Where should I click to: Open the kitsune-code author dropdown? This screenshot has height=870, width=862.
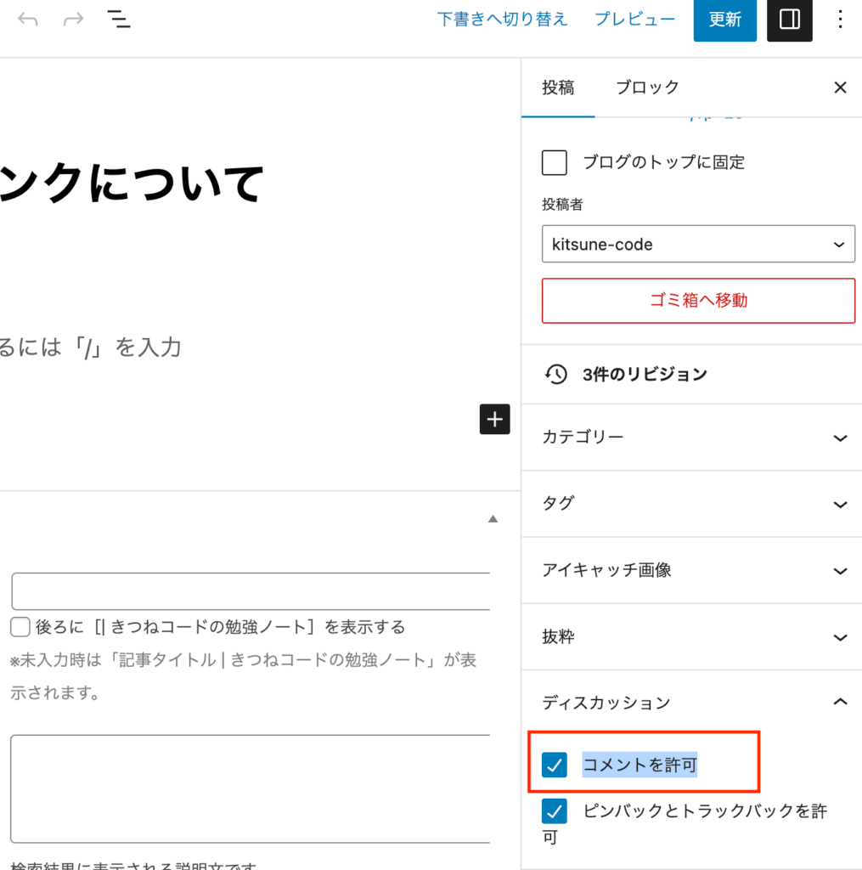click(698, 244)
